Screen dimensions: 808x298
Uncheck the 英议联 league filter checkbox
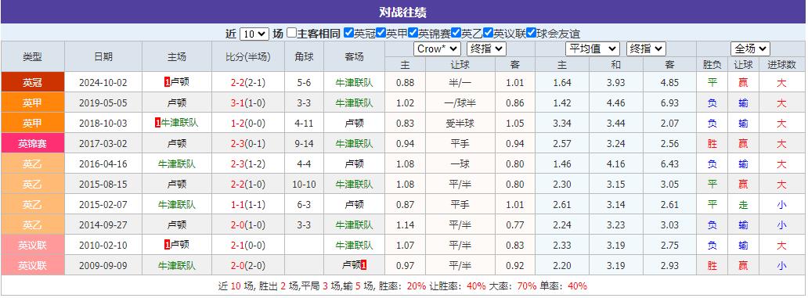pyautogui.click(x=488, y=33)
